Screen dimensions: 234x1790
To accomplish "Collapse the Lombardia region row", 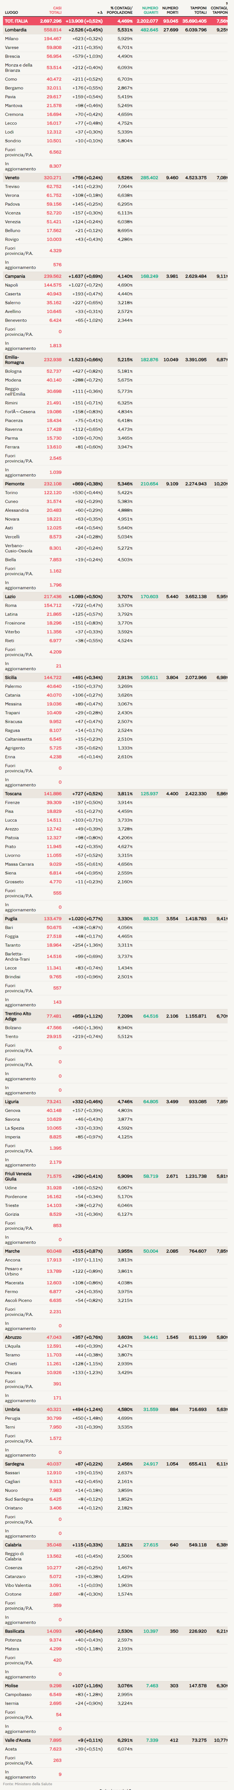I will click(x=16, y=31).
